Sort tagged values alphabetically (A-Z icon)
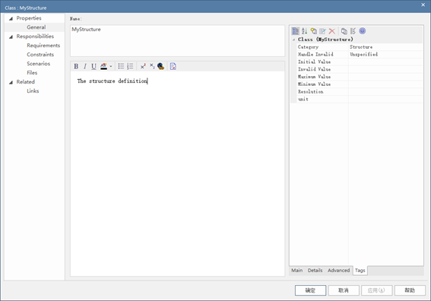The width and height of the screenshot is (431, 301). pos(304,31)
